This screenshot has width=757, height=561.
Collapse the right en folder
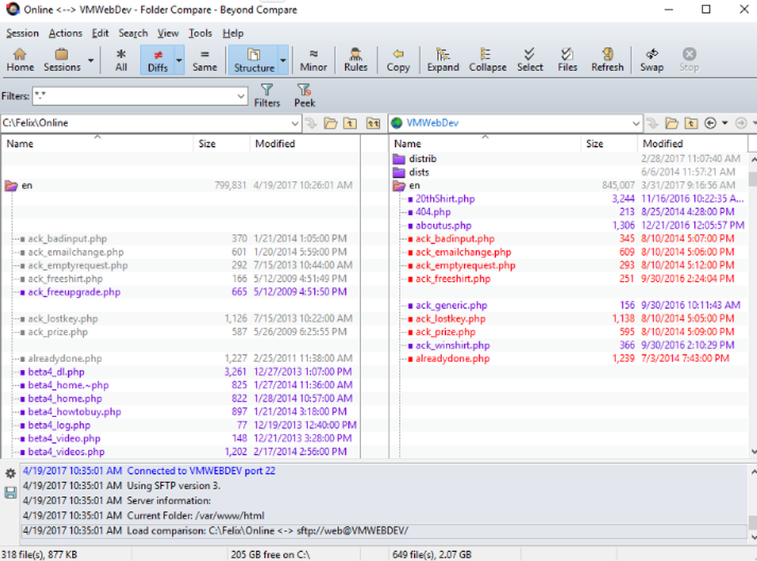(399, 185)
